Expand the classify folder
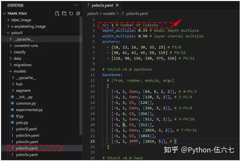This screenshot has width=241, height=161. 11,52
